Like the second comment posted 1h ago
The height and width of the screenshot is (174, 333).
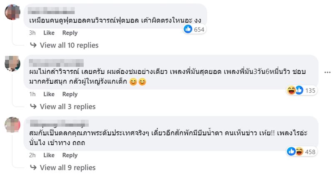49,94
